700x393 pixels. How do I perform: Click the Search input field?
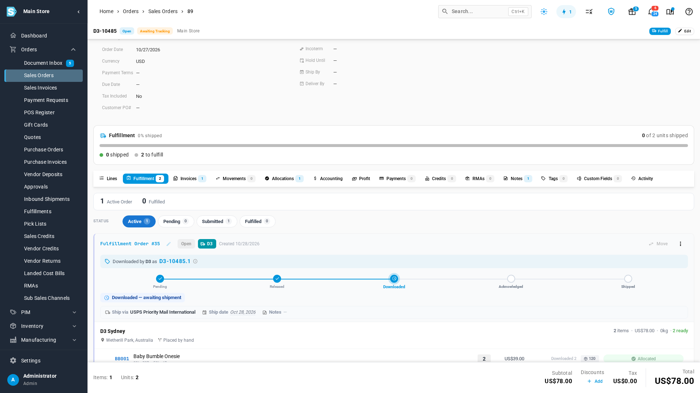485,12
